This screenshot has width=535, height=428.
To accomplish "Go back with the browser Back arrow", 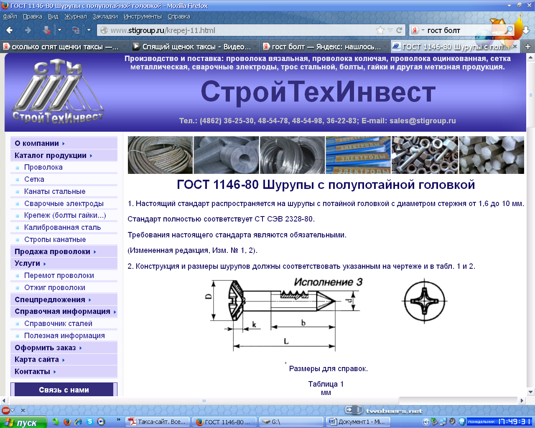I will (x=10, y=30).
